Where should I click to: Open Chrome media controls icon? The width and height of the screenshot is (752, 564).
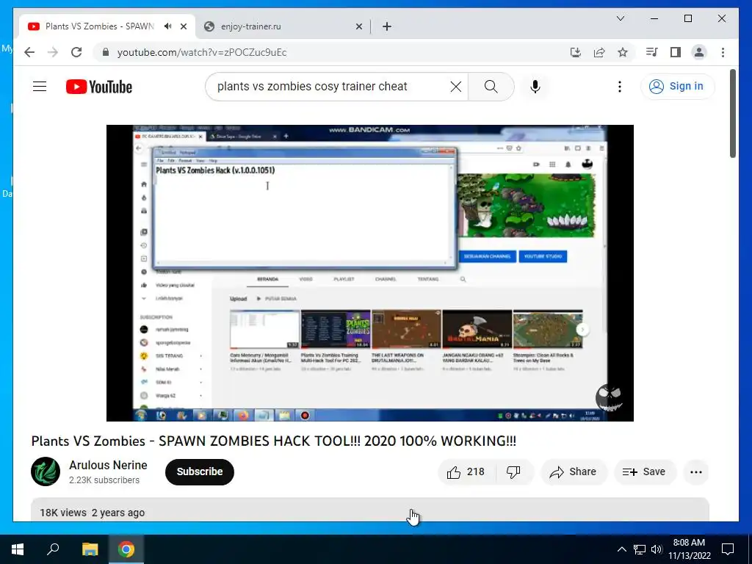coord(652,52)
